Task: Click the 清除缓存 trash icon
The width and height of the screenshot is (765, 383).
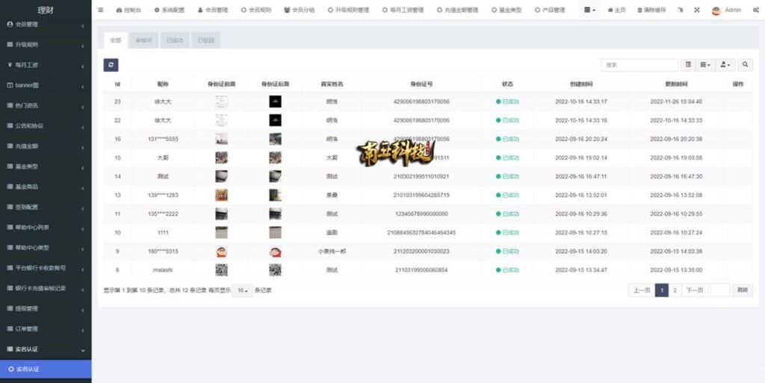Action: [641, 10]
